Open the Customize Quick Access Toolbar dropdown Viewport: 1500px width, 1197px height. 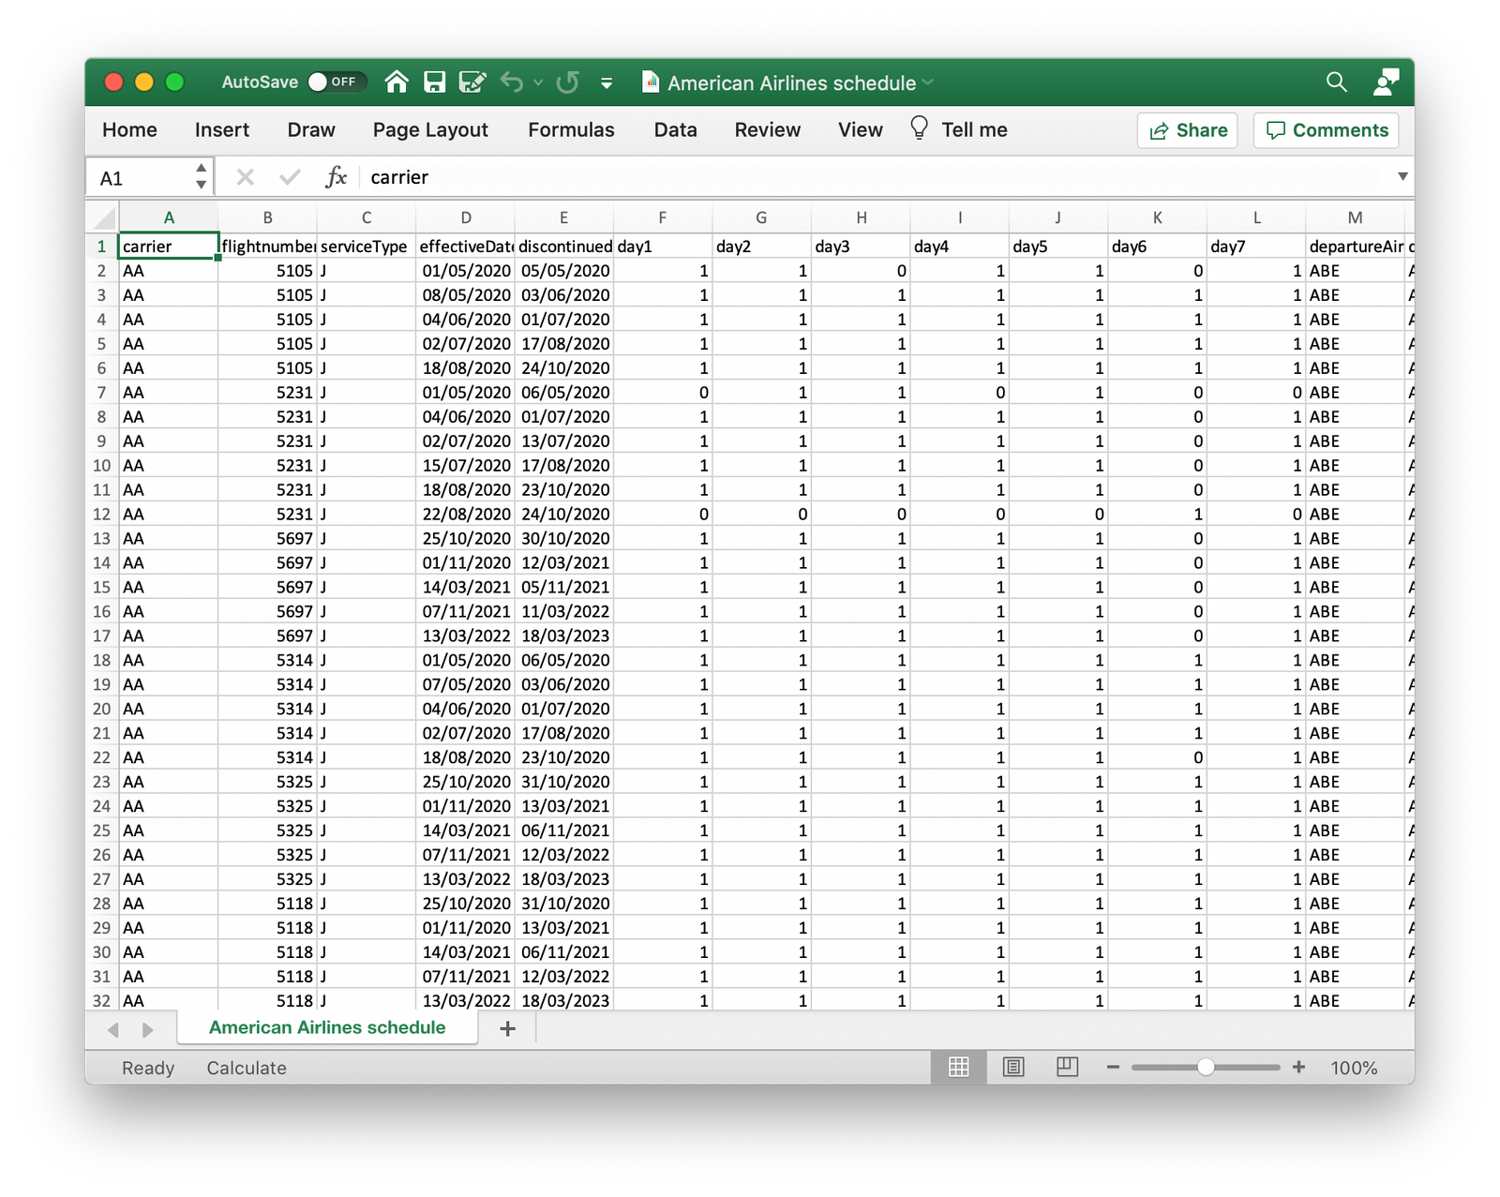coord(607,83)
